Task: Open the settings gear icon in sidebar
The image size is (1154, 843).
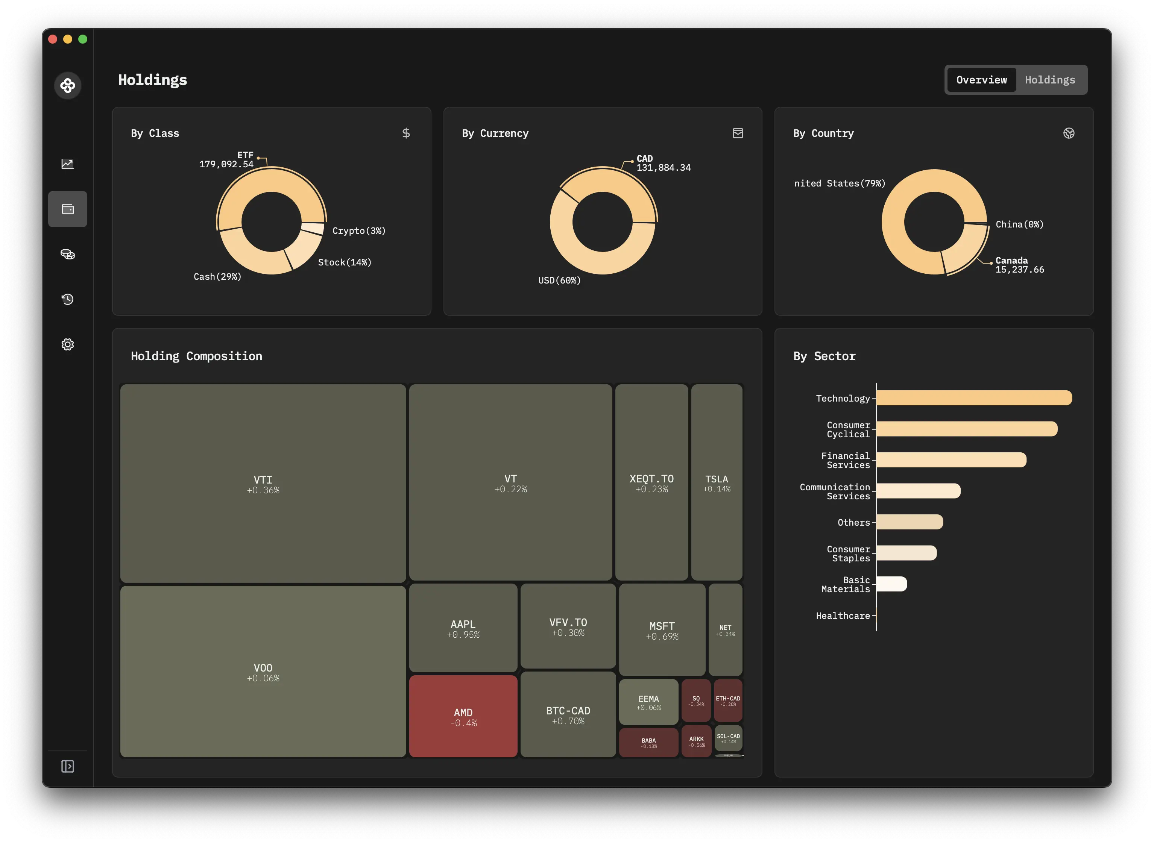Action: click(67, 344)
